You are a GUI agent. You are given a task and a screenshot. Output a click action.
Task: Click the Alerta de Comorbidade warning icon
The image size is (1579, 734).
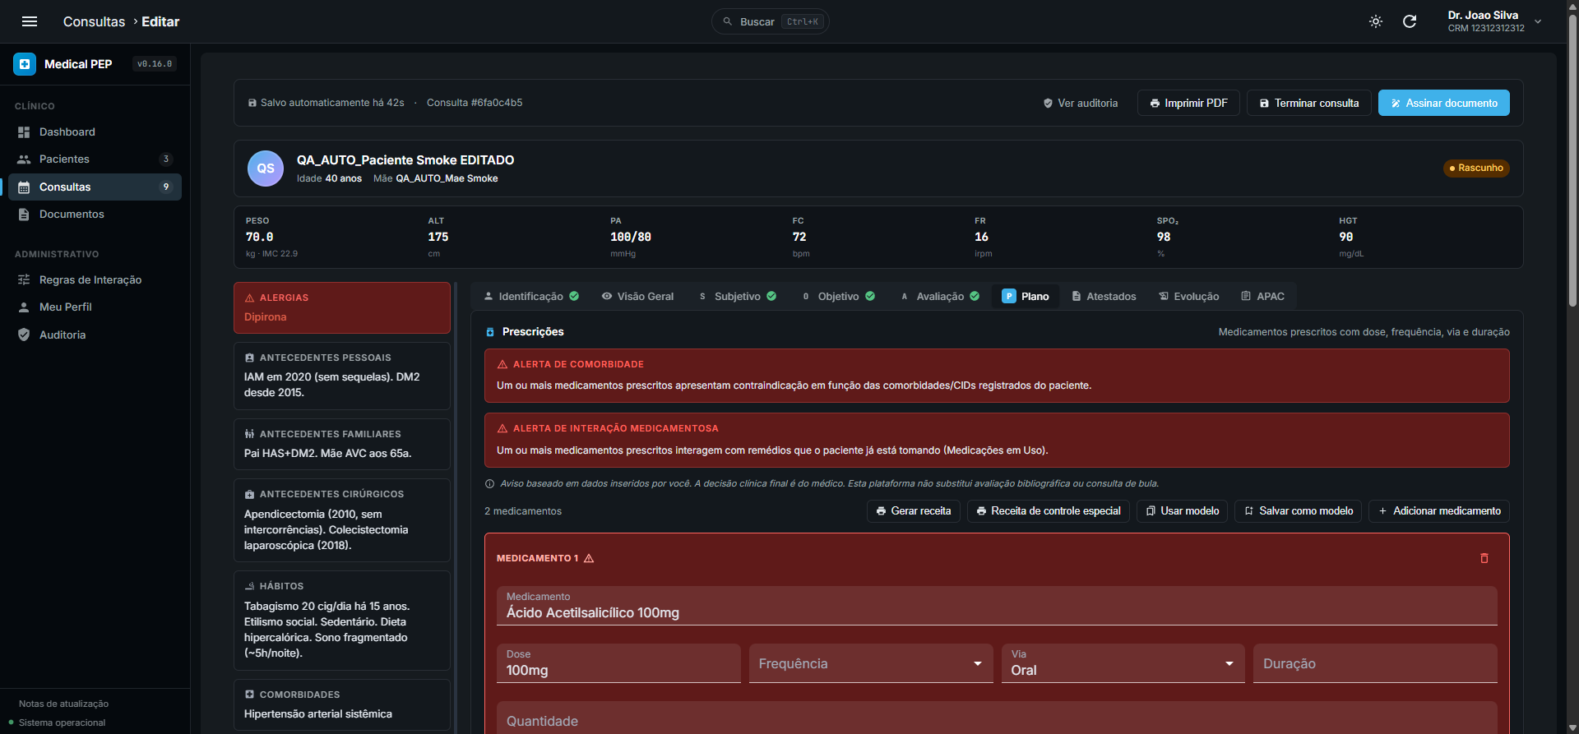point(502,364)
